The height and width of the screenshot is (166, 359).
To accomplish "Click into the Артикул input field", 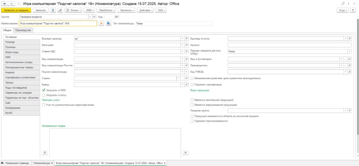I will coord(290,45).
